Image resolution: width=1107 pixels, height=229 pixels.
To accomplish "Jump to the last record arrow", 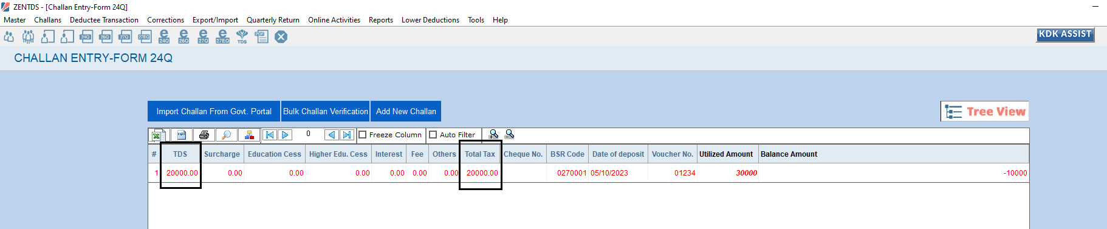I will (x=346, y=135).
